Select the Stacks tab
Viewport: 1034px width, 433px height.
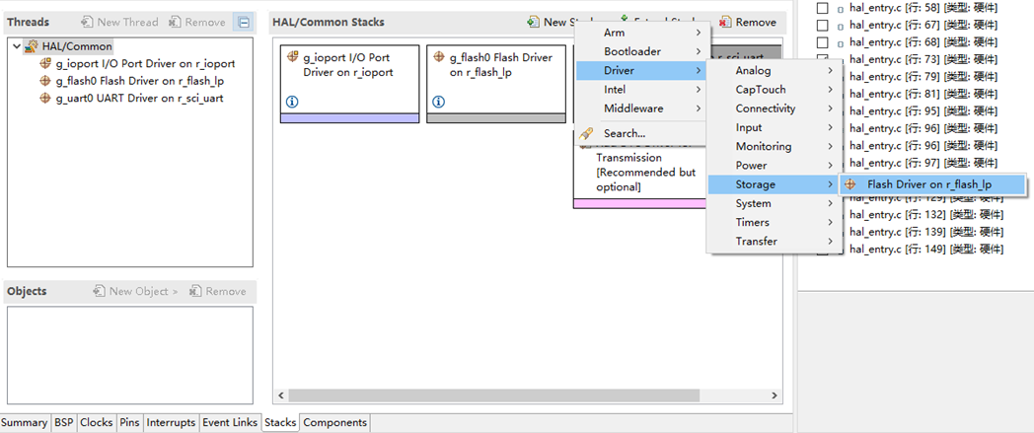(280, 422)
